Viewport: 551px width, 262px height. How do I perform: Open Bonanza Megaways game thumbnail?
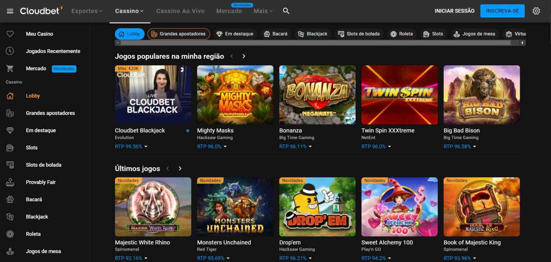[x=317, y=95]
